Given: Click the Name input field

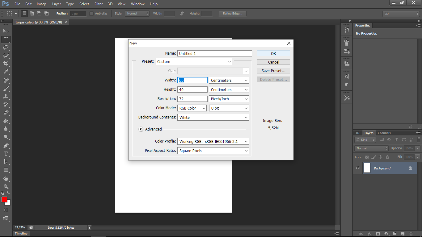Looking at the screenshot, I should (x=214, y=53).
